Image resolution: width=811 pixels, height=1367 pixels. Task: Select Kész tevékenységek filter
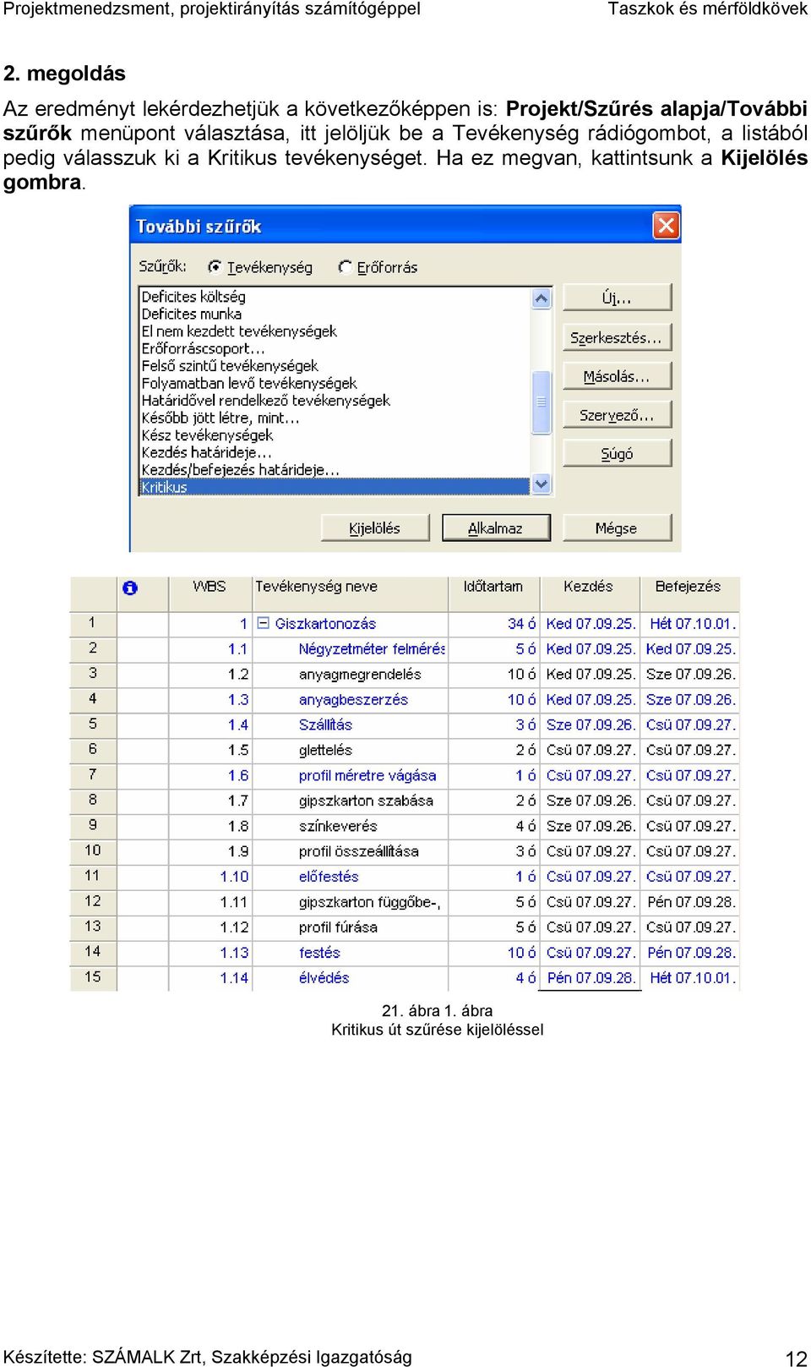(208, 435)
